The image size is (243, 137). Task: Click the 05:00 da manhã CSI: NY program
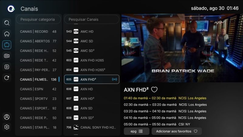pyautogui.click(x=157, y=124)
